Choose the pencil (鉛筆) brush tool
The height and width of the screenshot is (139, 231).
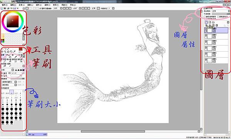tap(3, 56)
